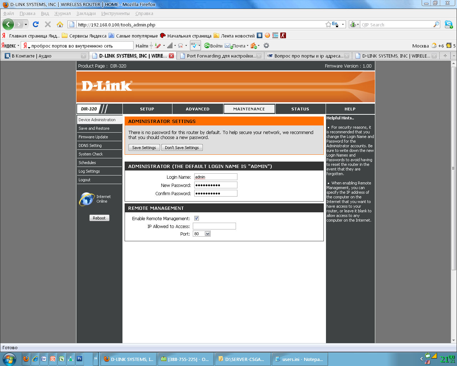The image size is (457, 366).
Task: Open the address bar history dropdown
Action: [x=343, y=24]
